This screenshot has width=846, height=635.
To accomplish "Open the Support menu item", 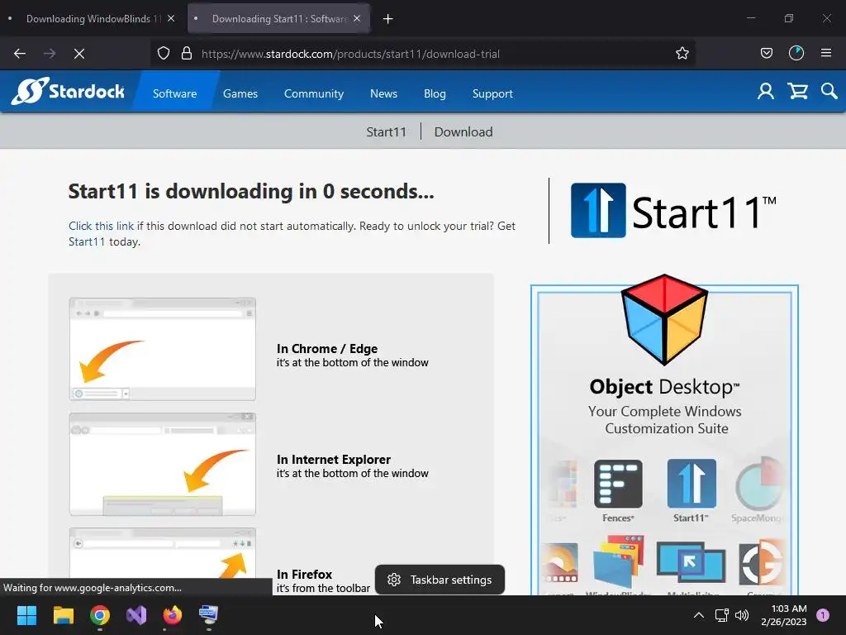I will (492, 93).
